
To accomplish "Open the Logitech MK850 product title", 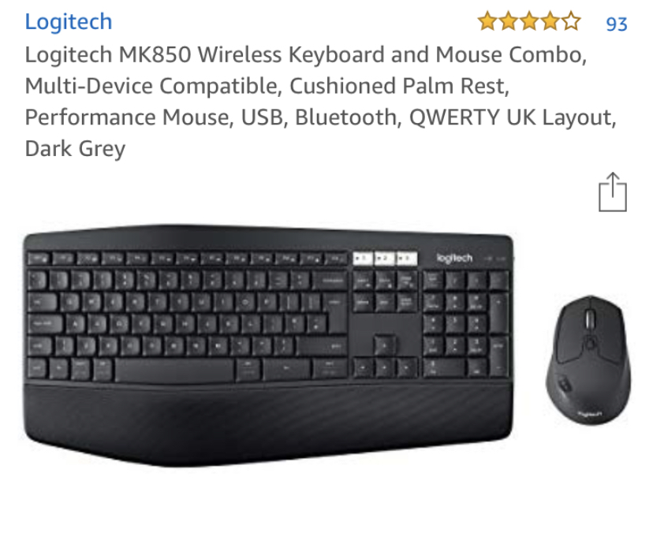I will click(321, 102).
